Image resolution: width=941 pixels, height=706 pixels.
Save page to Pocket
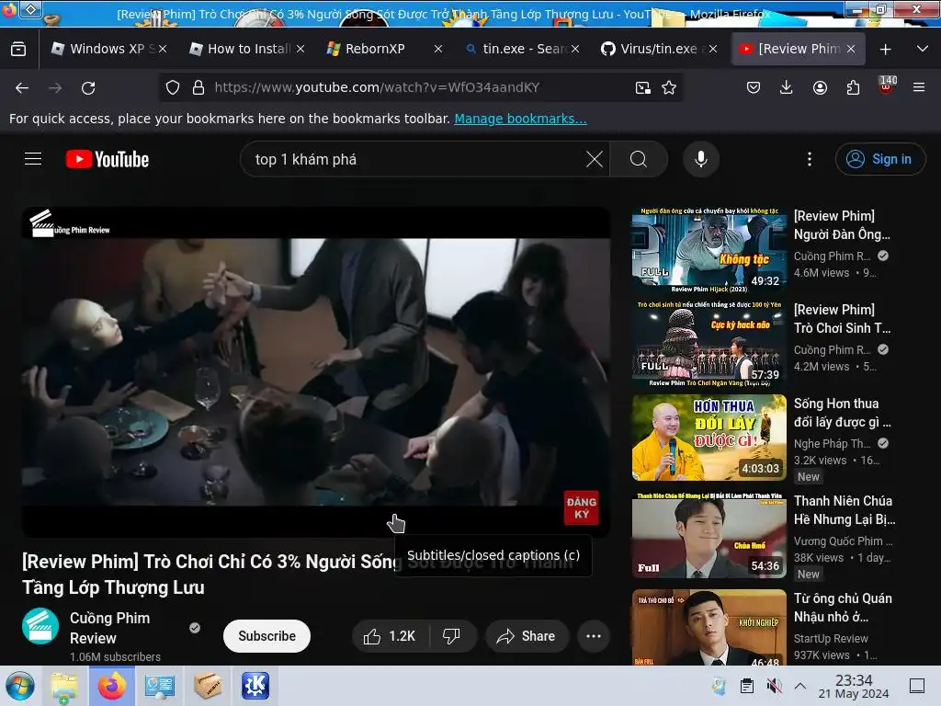pos(754,87)
